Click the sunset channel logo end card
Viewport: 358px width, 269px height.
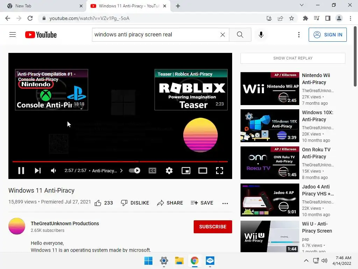pyautogui.click(x=200, y=135)
